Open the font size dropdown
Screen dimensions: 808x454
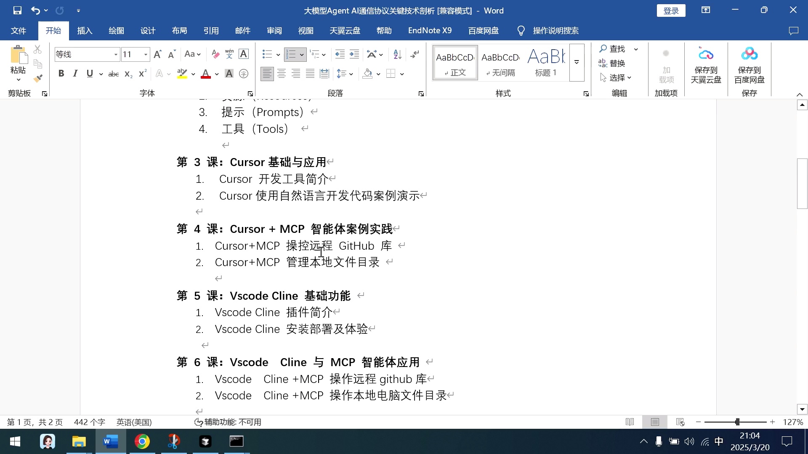145,54
